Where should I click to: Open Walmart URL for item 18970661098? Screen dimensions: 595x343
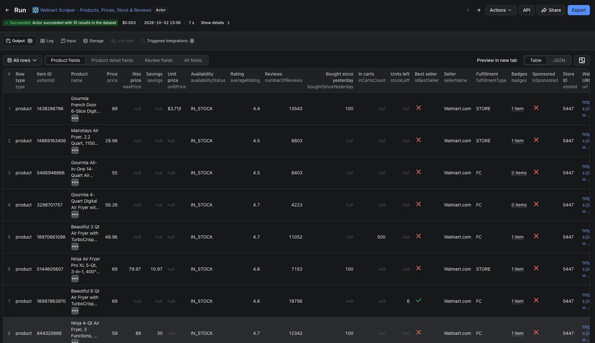(586, 237)
